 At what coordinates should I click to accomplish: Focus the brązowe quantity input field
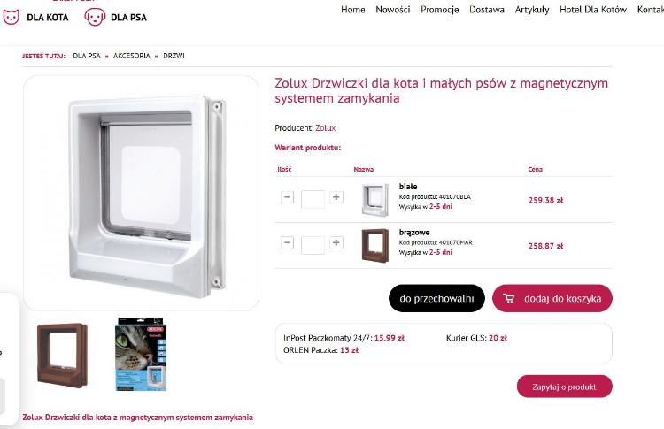(313, 245)
